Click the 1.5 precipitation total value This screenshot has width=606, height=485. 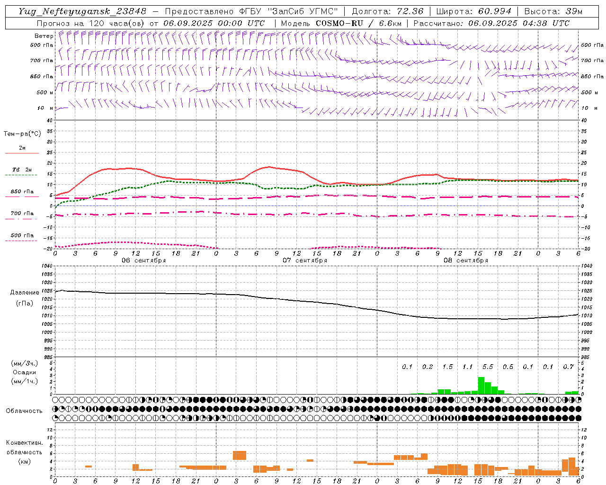[x=447, y=367]
